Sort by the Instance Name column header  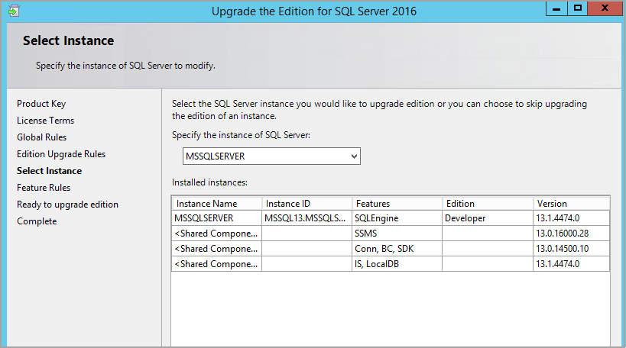(217, 204)
